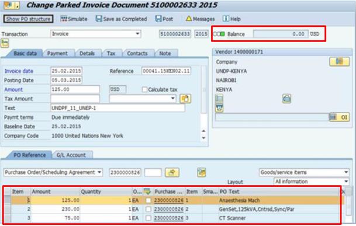Click the Amount column header

[56, 192]
